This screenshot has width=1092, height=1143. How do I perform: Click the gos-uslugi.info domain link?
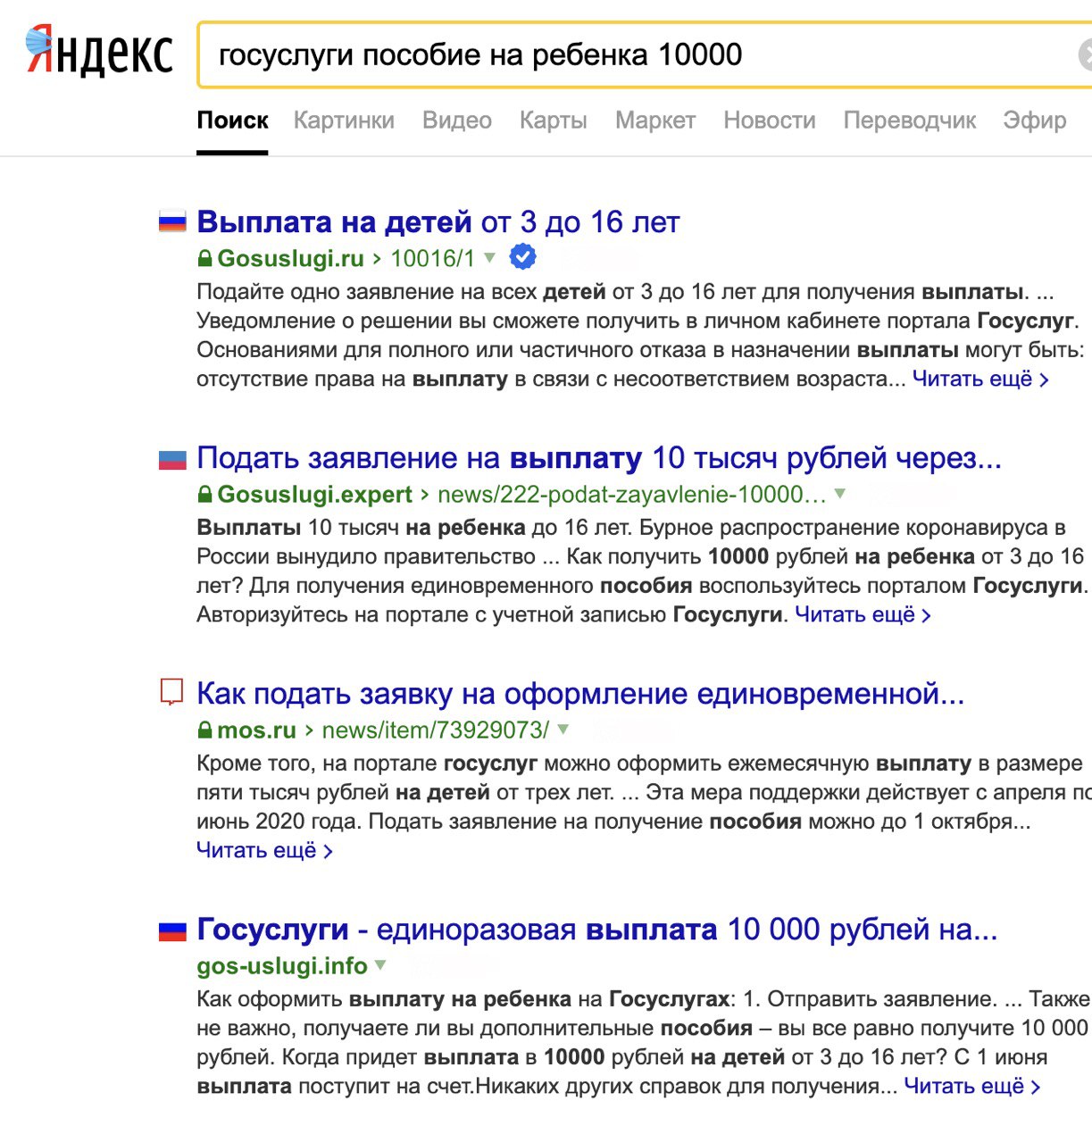point(282,966)
